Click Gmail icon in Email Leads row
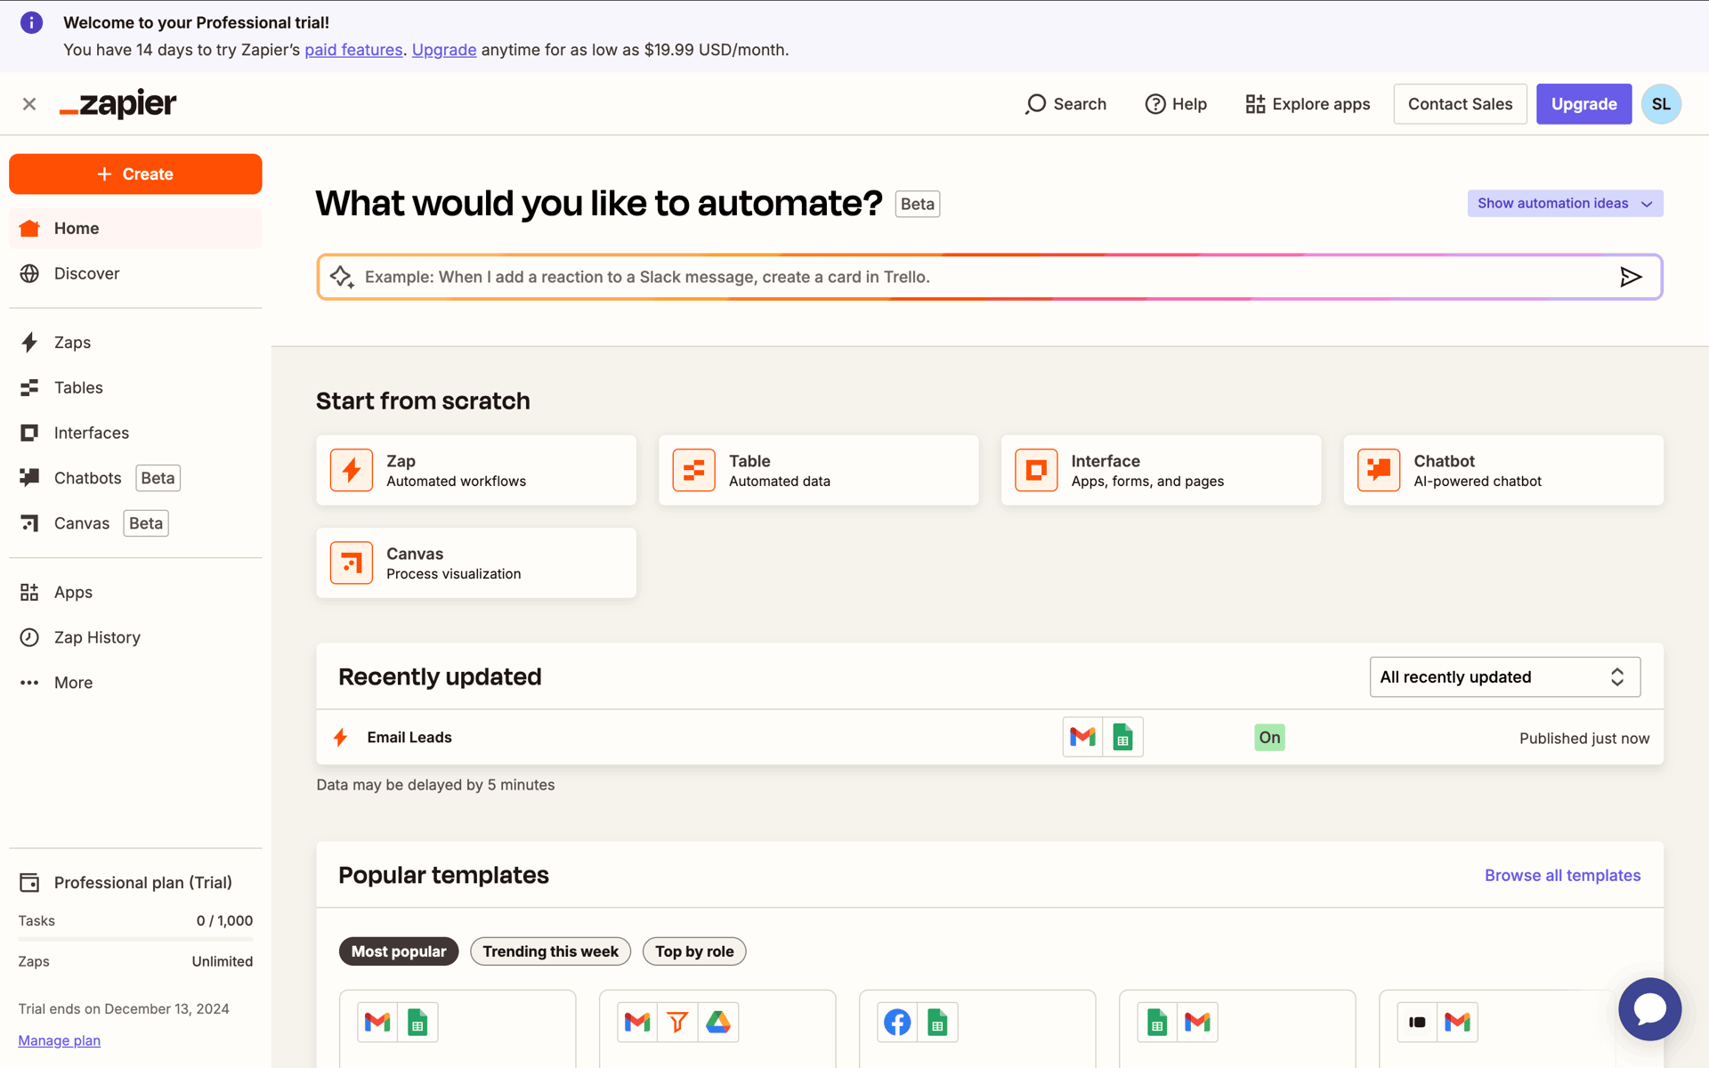The width and height of the screenshot is (1709, 1068). pos(1082,737)
